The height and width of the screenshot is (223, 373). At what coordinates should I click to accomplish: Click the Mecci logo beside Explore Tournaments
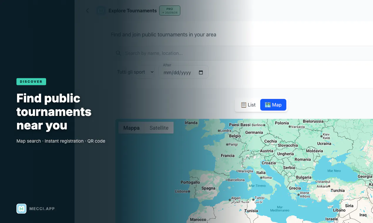(101, 11)
